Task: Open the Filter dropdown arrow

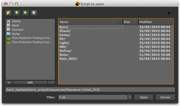Action: point(130,97)
